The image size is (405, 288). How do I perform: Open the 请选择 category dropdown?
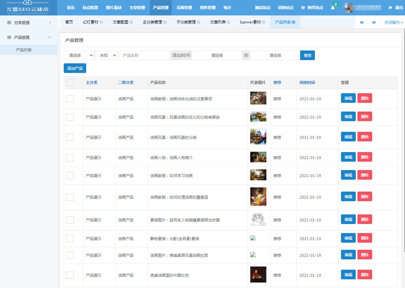[x=79, y=55]
